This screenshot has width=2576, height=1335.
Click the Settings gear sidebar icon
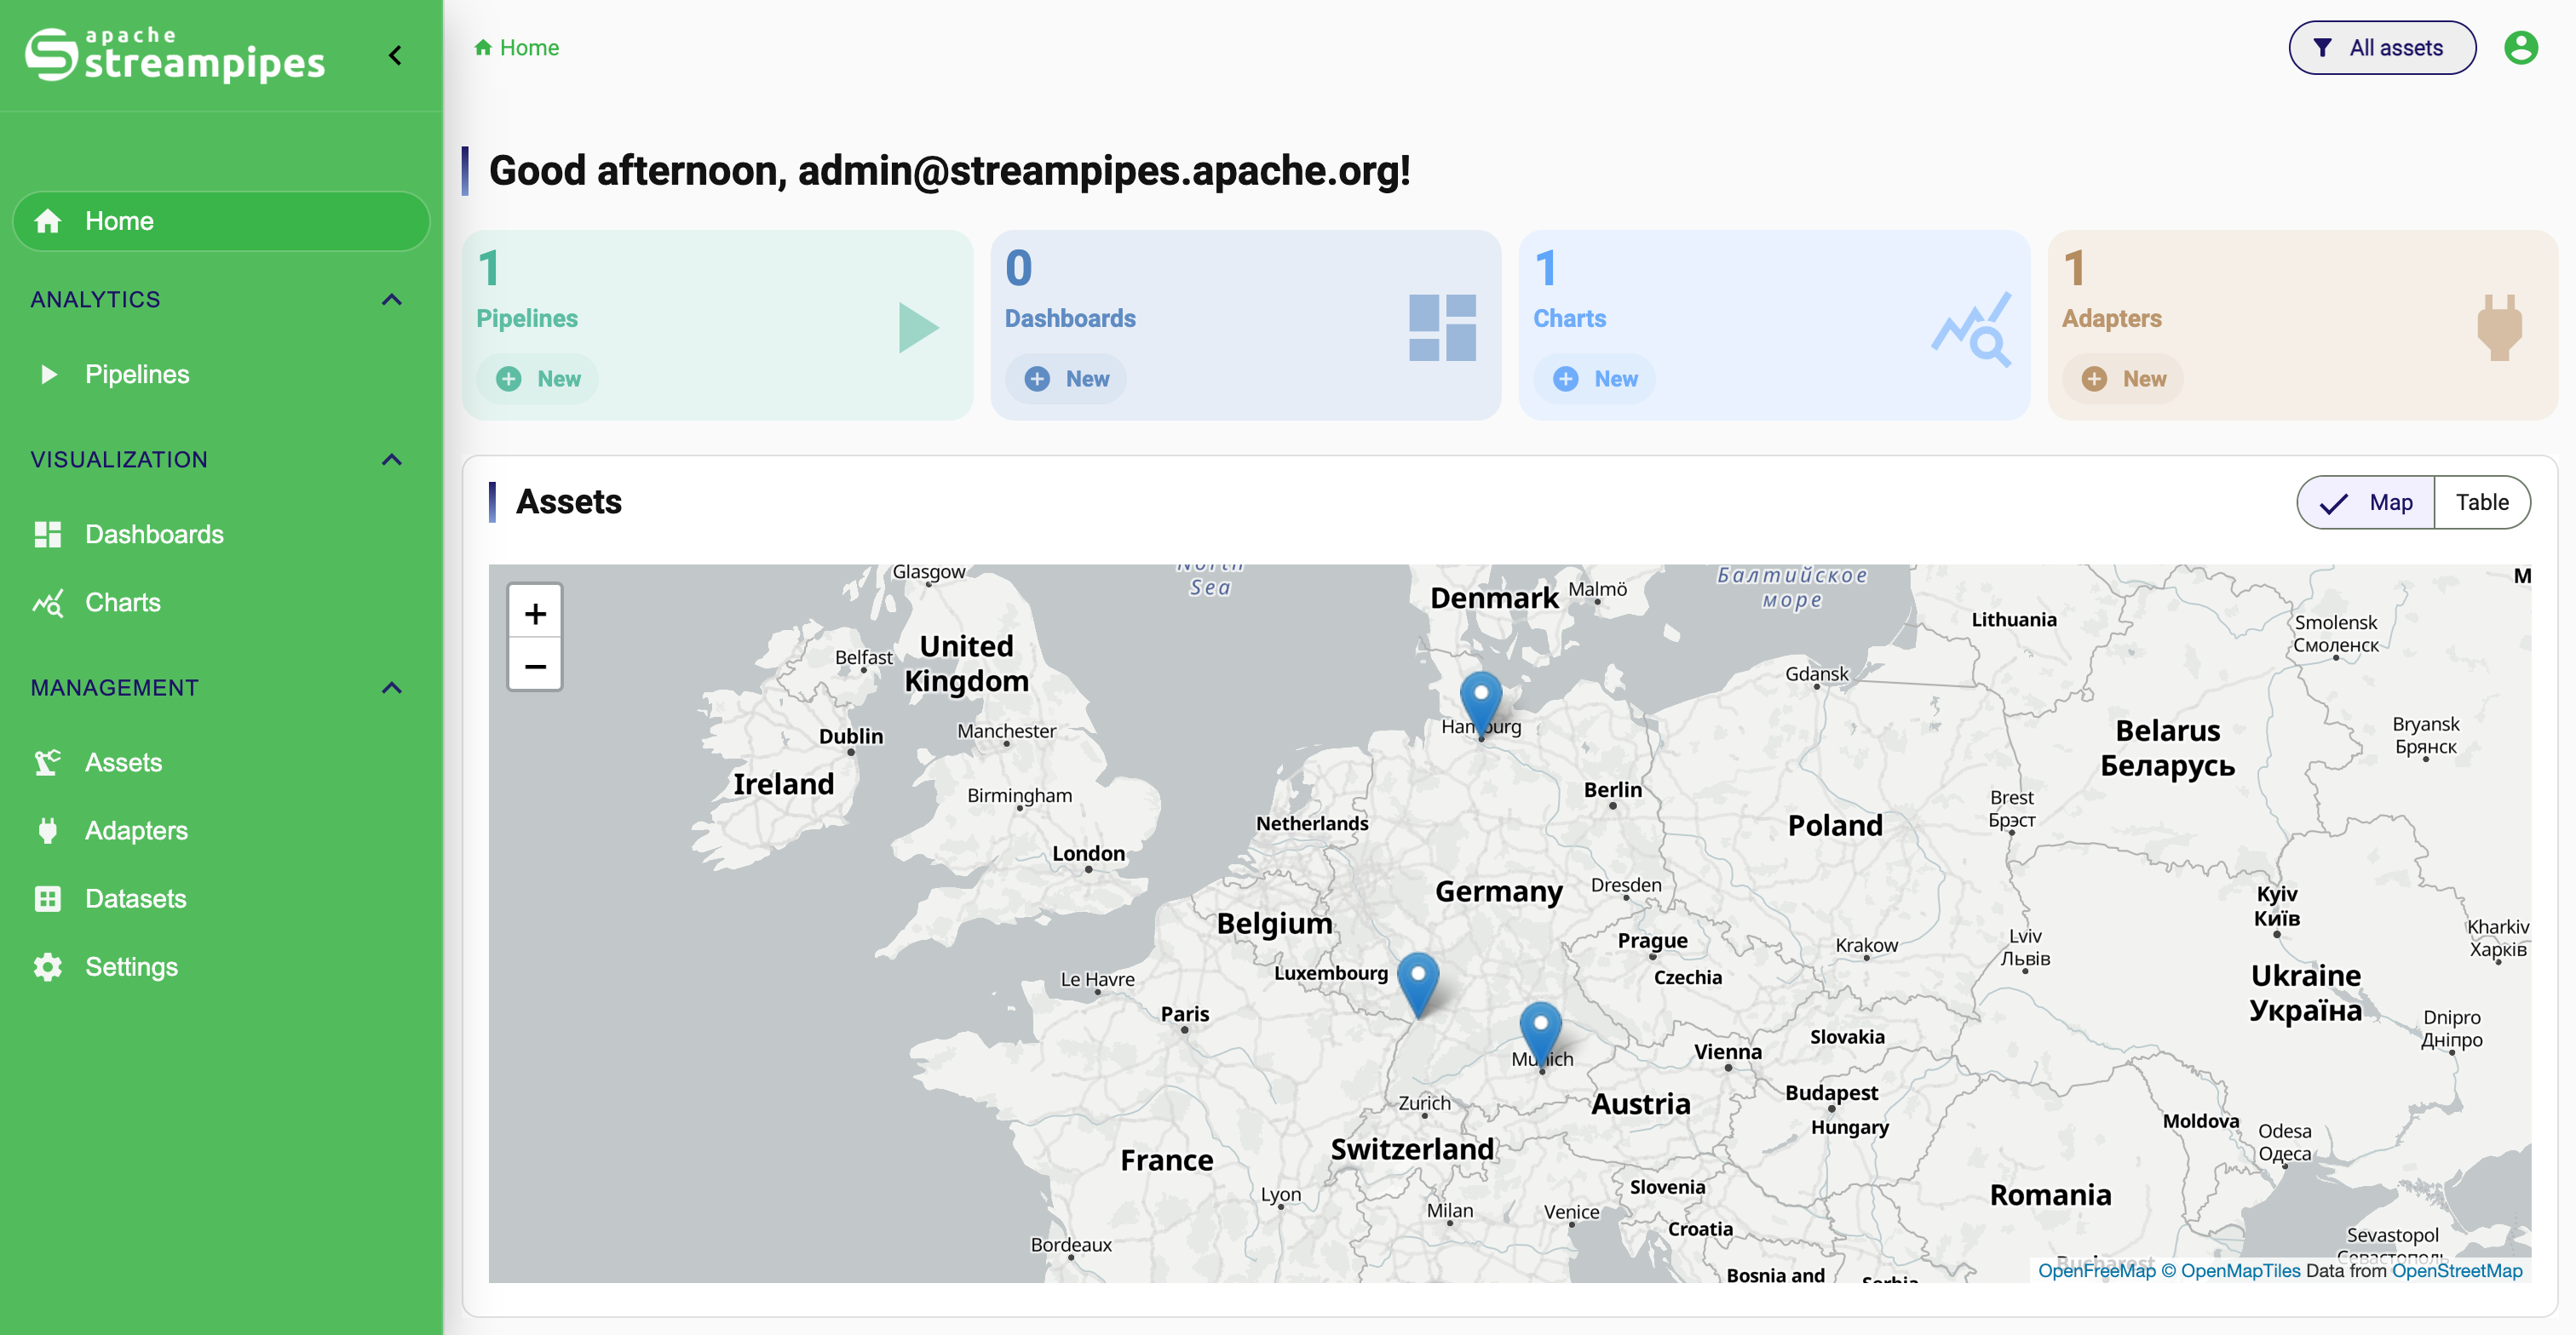(x=48, y=966)
